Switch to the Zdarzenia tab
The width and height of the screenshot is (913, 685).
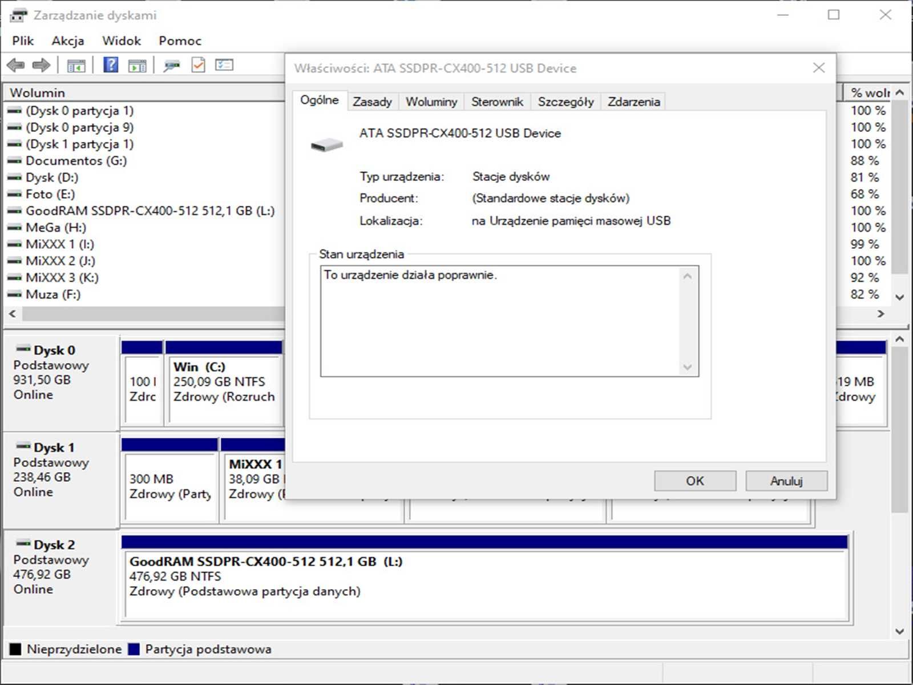click(634, 102)
